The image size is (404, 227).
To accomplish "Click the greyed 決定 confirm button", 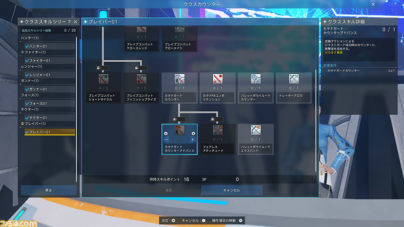I will (x=168, y=190).
